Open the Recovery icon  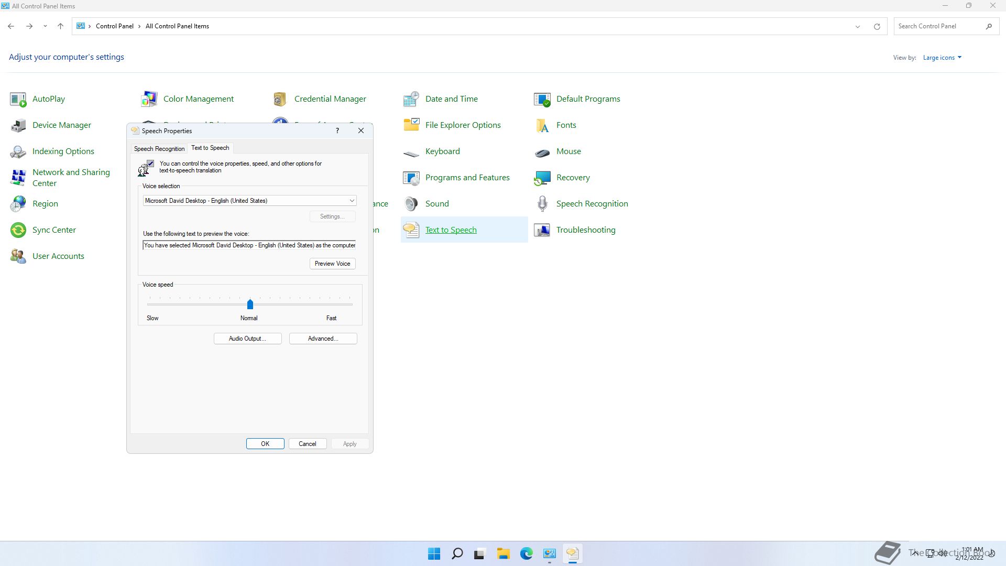pos(542,178)
